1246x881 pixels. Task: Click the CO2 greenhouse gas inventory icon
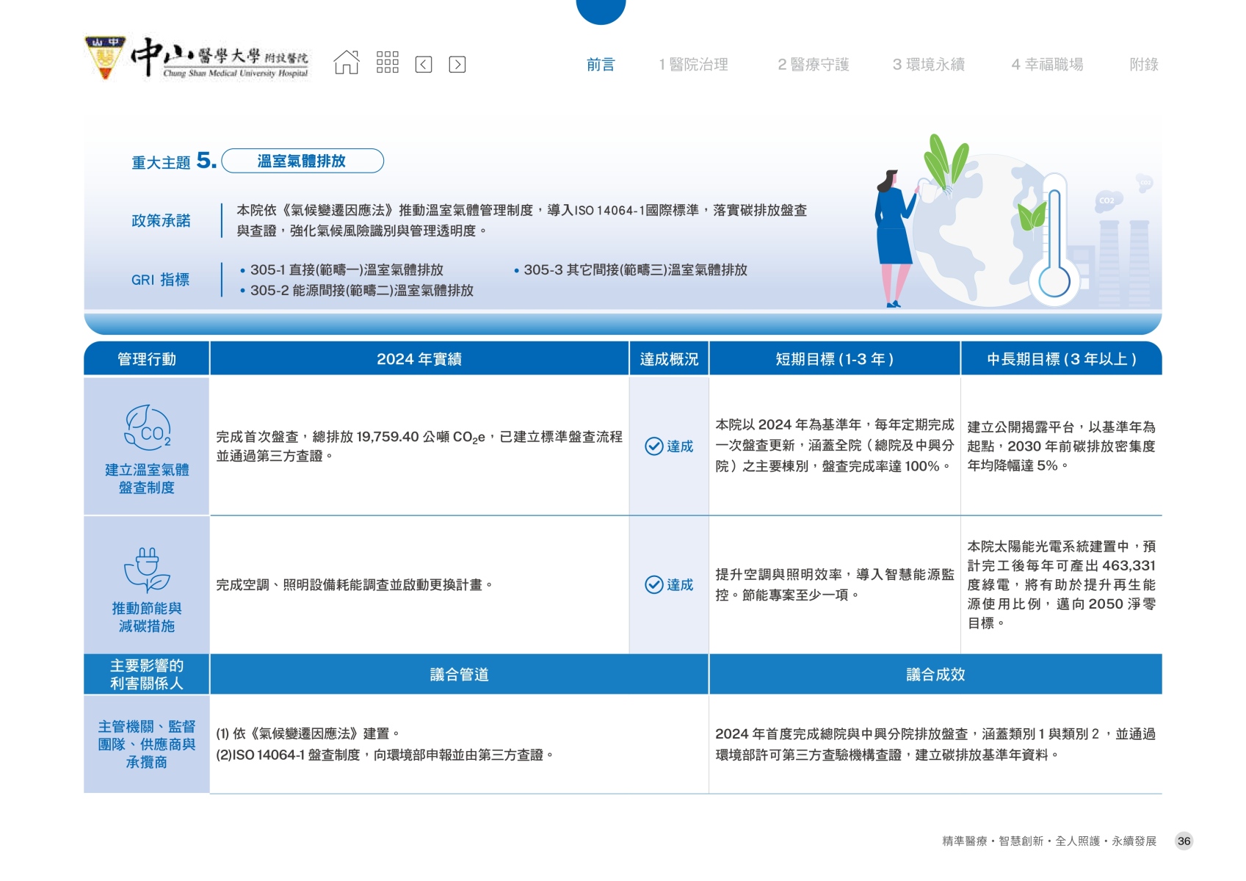[x=148, y=427]
